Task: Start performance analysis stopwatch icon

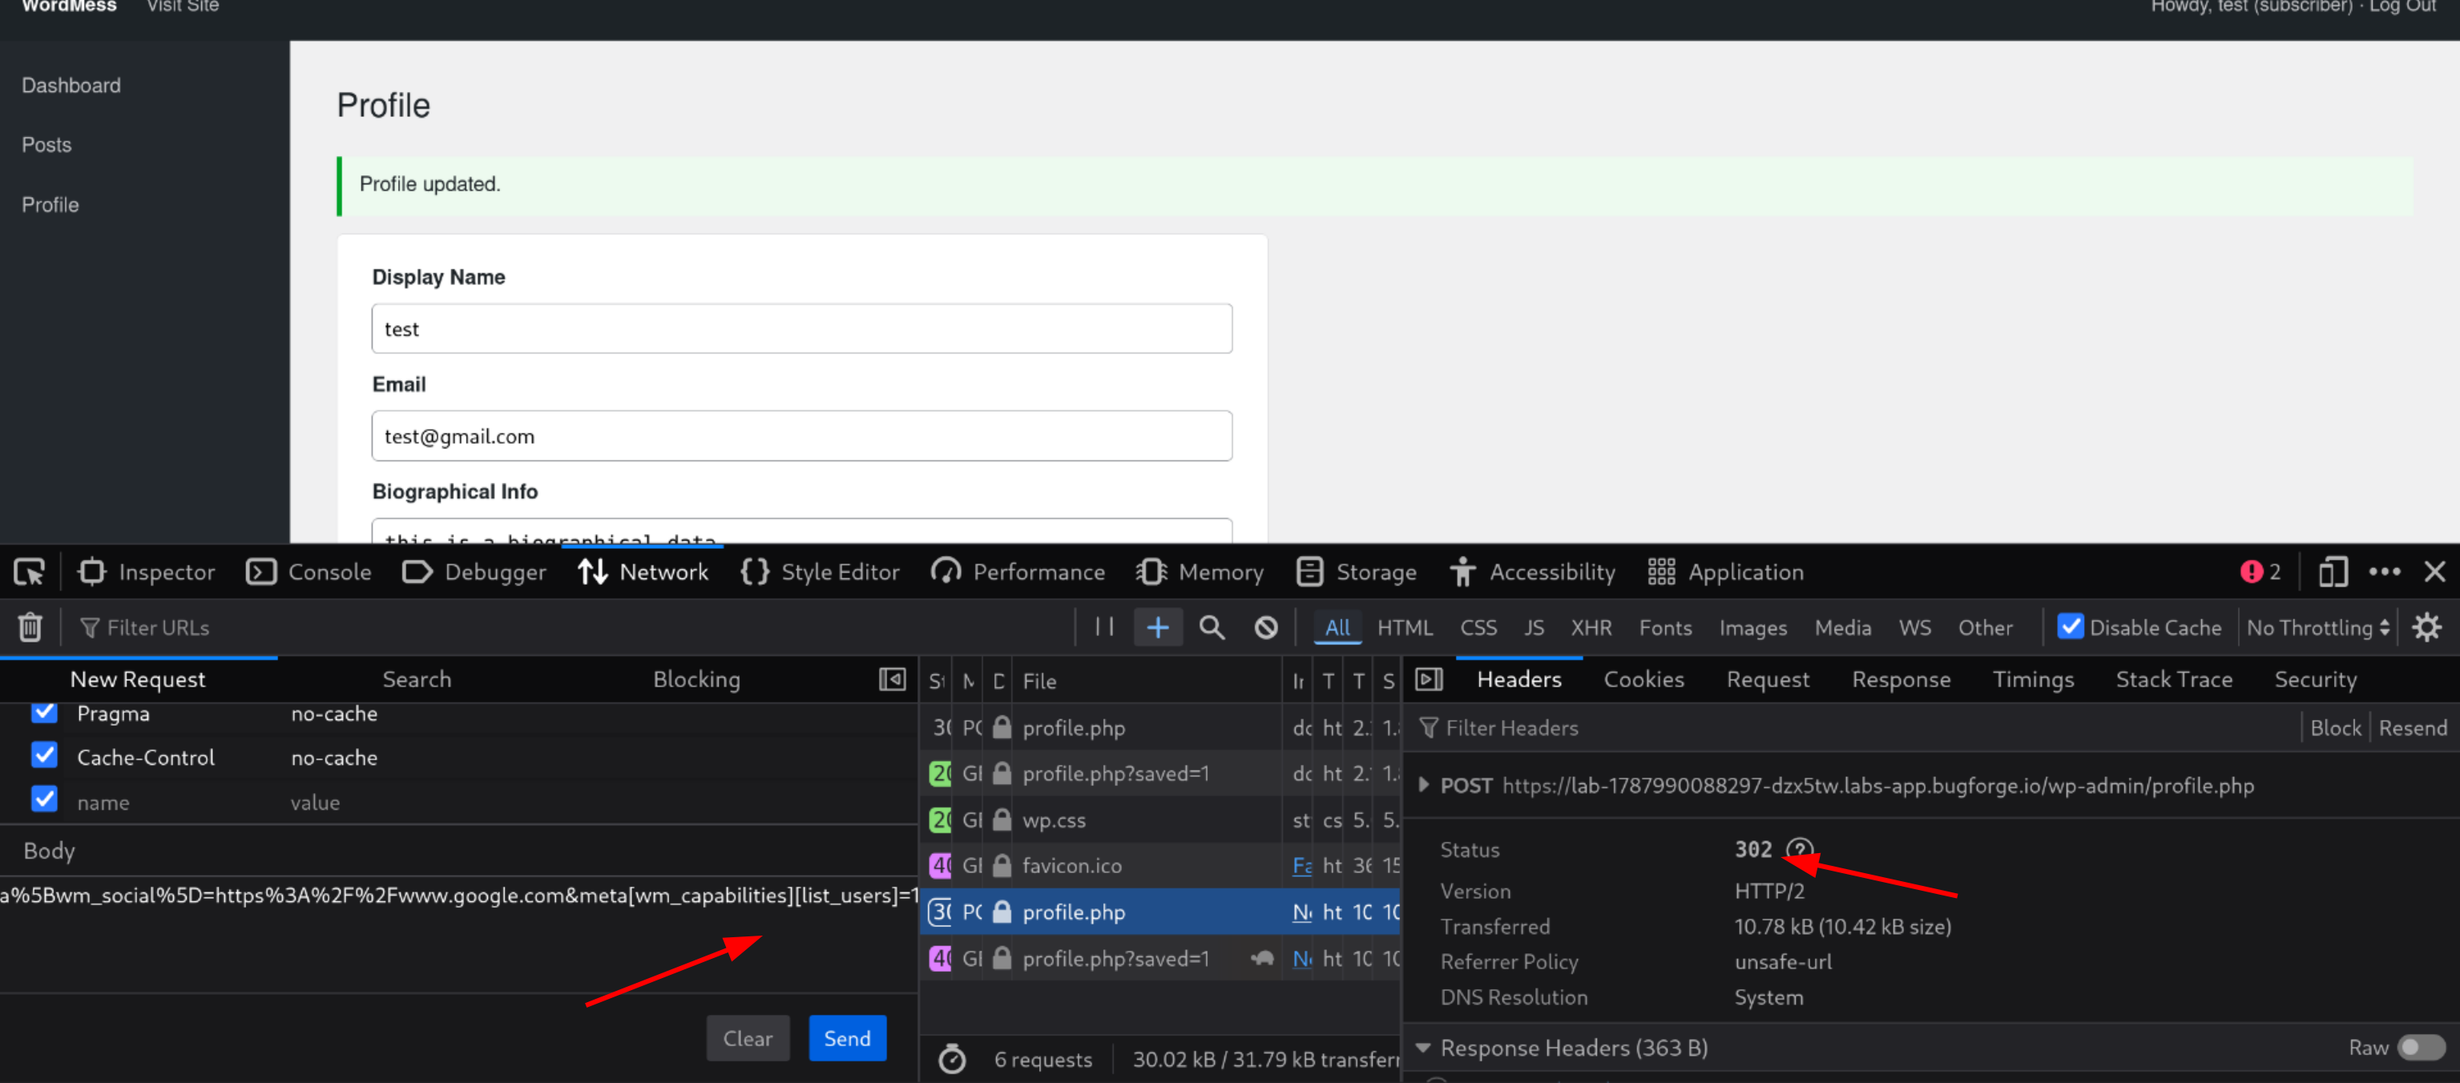Action: (x=951, y=1059)
